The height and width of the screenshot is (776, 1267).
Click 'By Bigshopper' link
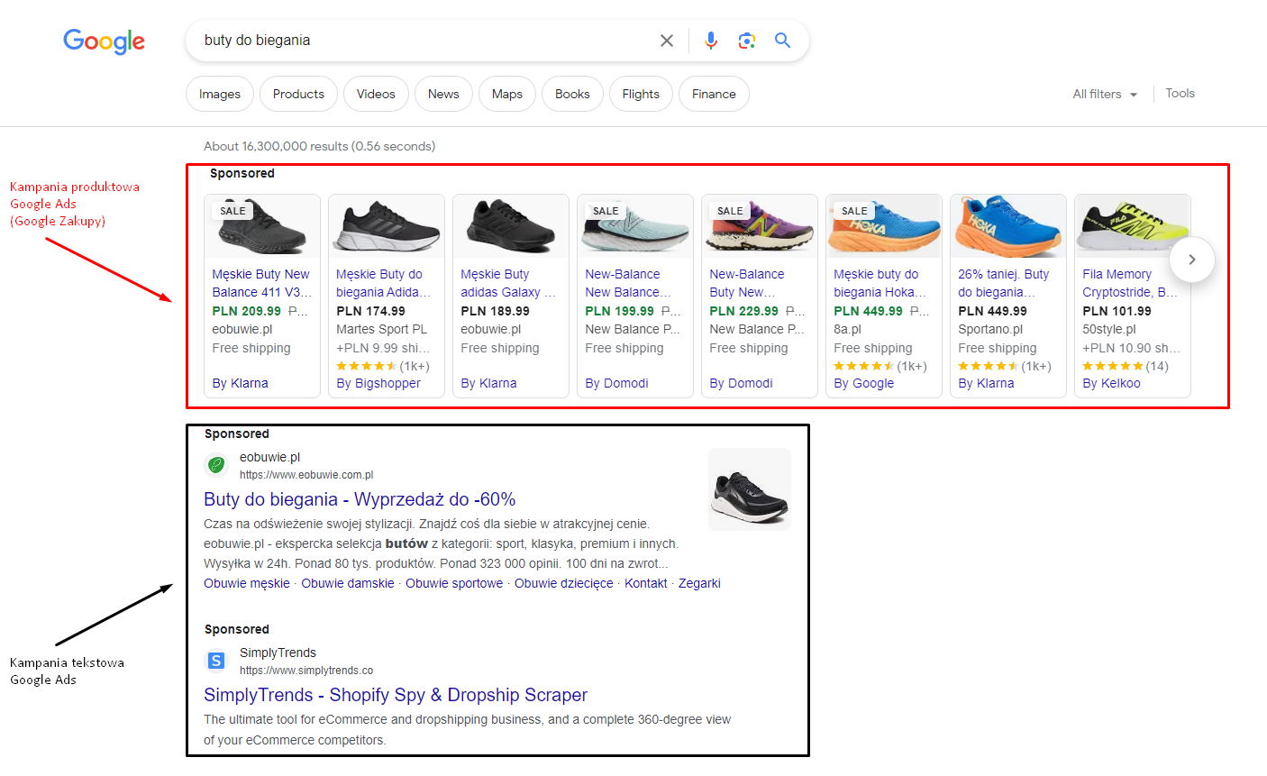point(378,383)
